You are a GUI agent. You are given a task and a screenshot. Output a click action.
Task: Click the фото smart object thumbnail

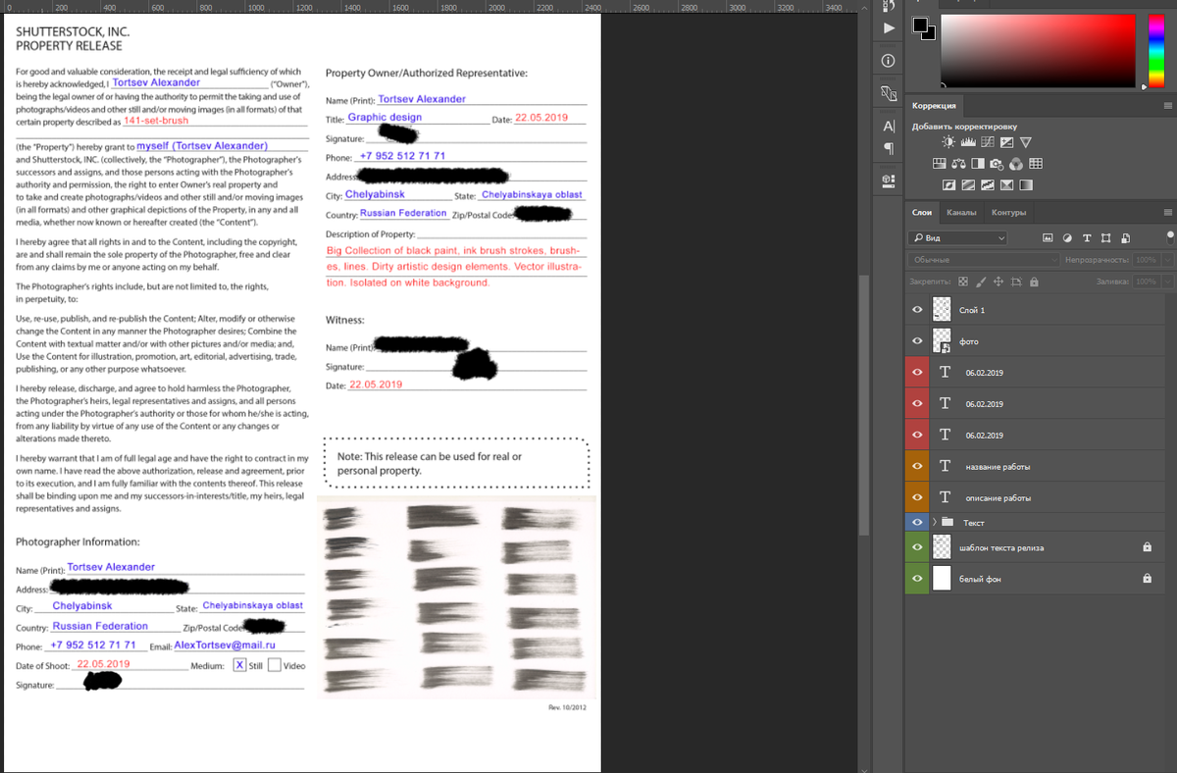[942, 340]
